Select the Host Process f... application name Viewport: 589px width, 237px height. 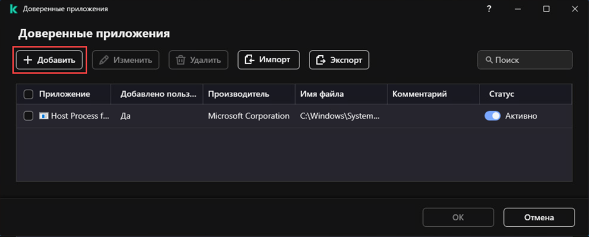point(80,116)
